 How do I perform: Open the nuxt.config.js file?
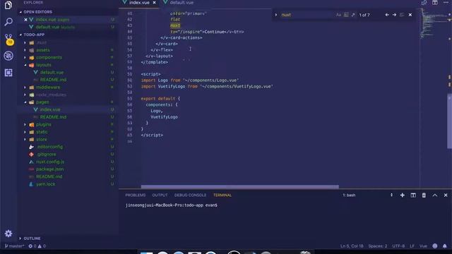(x=50, y=162)
